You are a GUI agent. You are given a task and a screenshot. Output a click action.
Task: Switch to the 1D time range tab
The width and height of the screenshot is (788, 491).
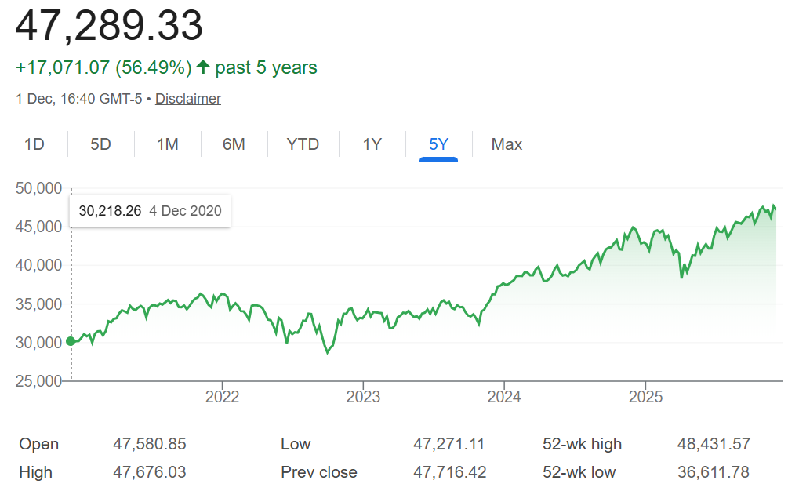tap(34, 144)
